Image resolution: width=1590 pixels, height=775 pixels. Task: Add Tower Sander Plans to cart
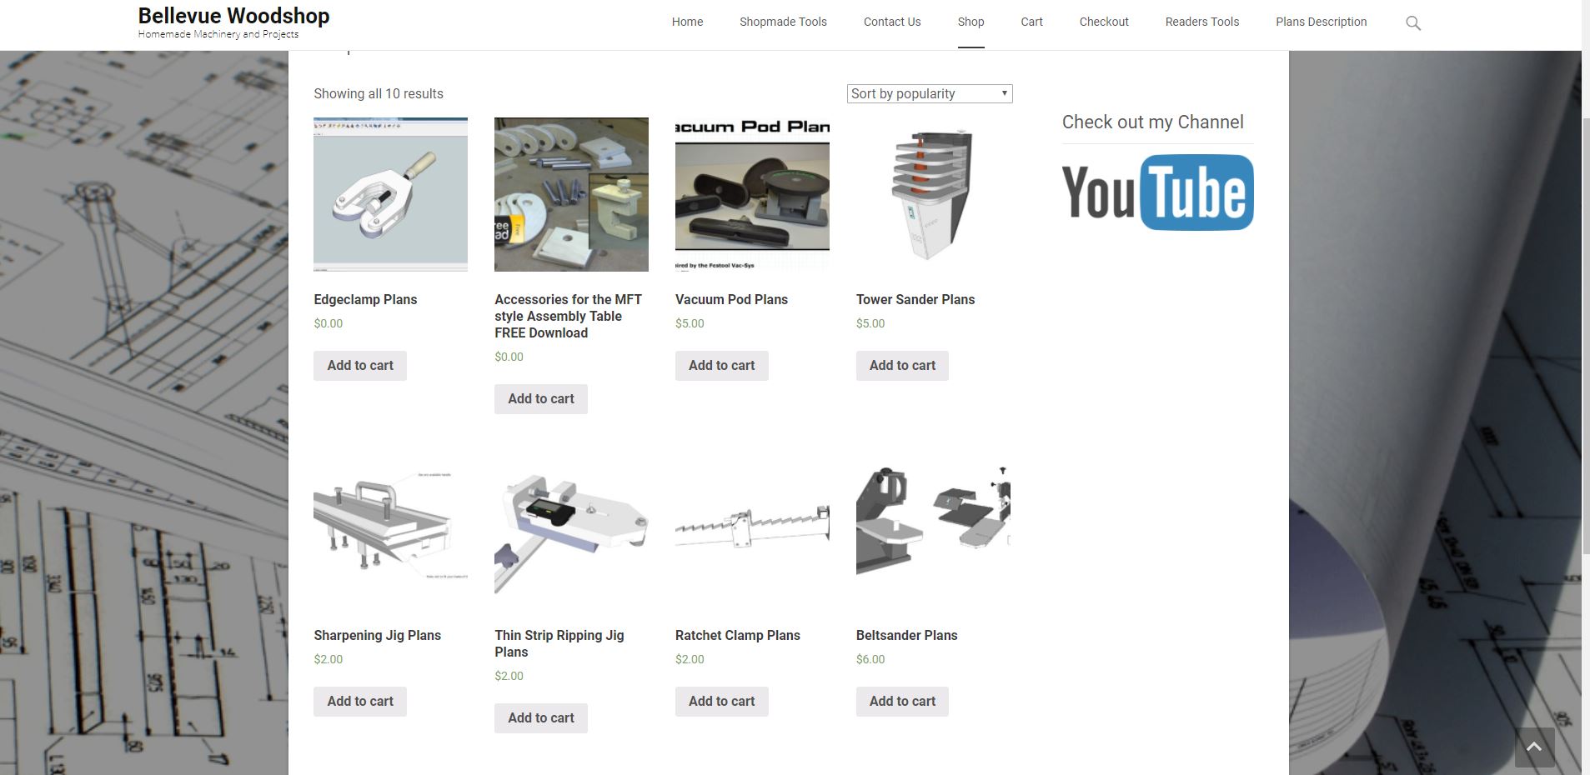click(902, 366)
